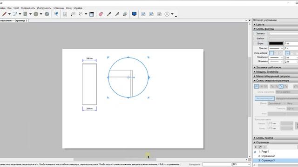Expand the Цвета panel
Viewport: 298px width, 167px height.
[x=275, y=25]
